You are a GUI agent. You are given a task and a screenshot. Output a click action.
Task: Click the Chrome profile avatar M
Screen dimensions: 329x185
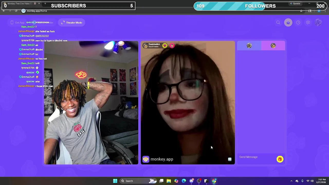pos(319,11)
